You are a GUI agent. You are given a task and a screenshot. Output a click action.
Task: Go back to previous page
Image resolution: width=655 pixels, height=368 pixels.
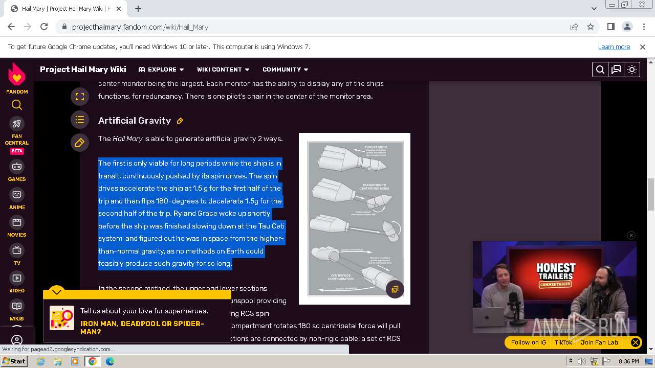11,27
